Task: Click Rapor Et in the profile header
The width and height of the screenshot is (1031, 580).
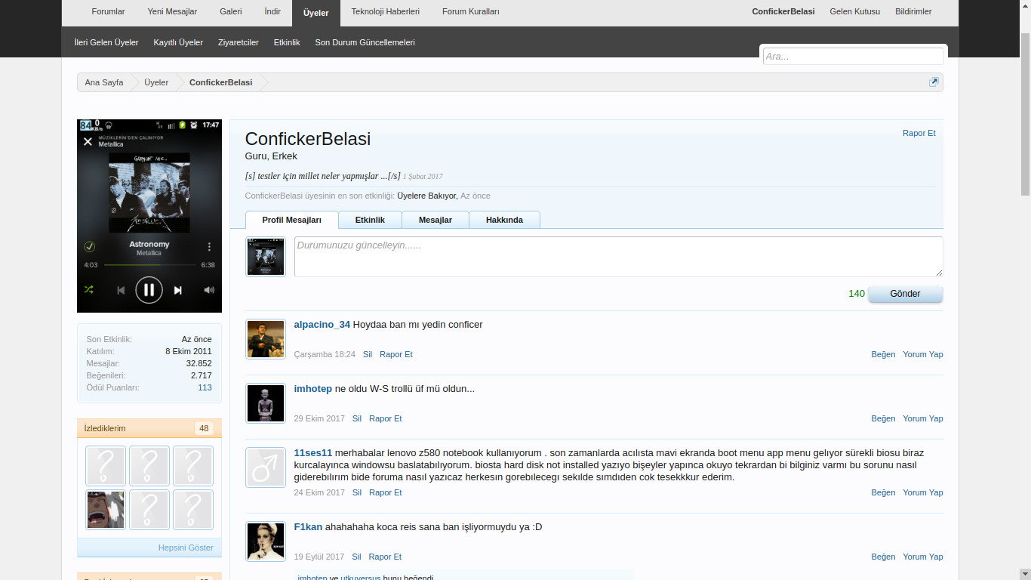Action: 919,133
